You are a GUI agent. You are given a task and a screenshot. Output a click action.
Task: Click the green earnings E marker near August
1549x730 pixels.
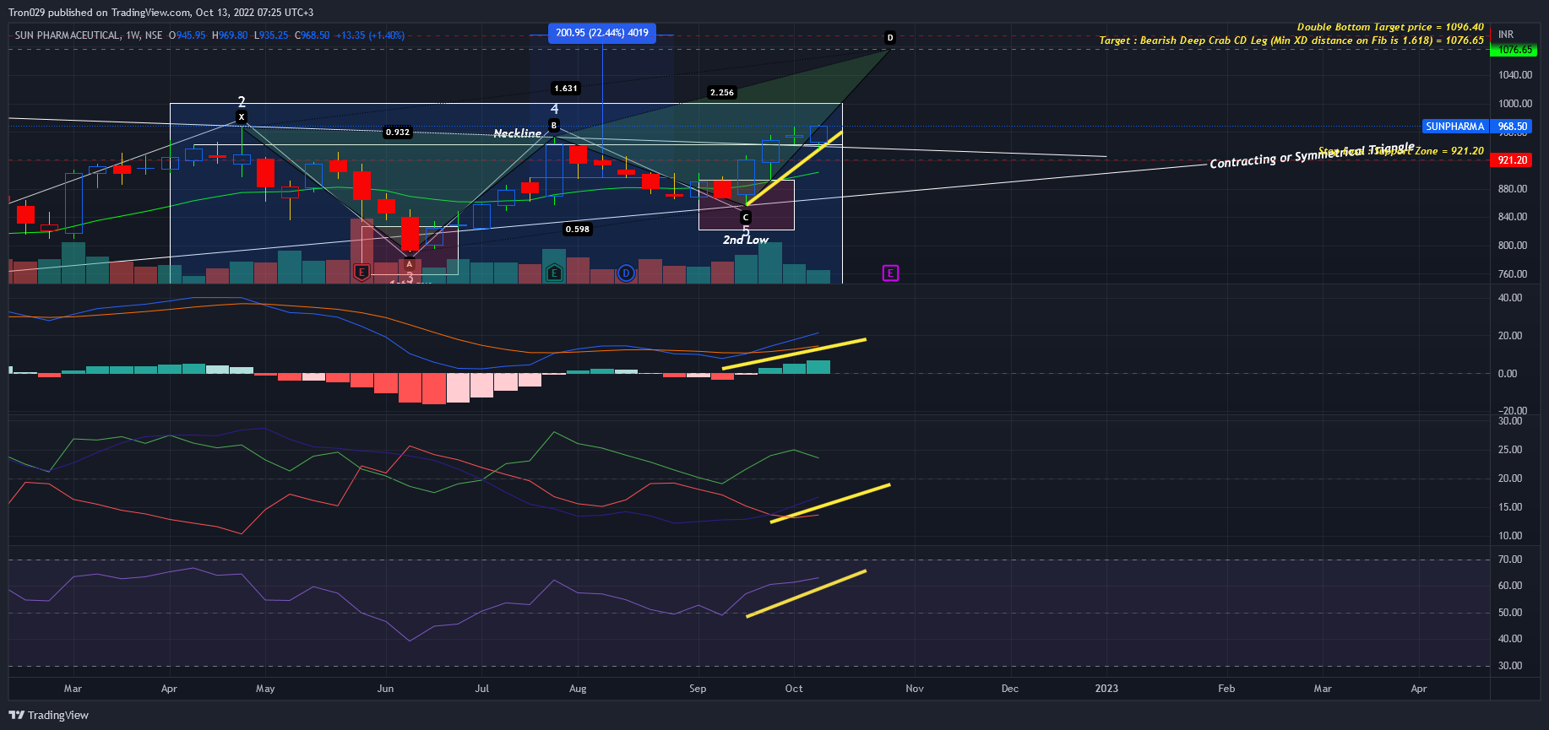click(554, 273)
